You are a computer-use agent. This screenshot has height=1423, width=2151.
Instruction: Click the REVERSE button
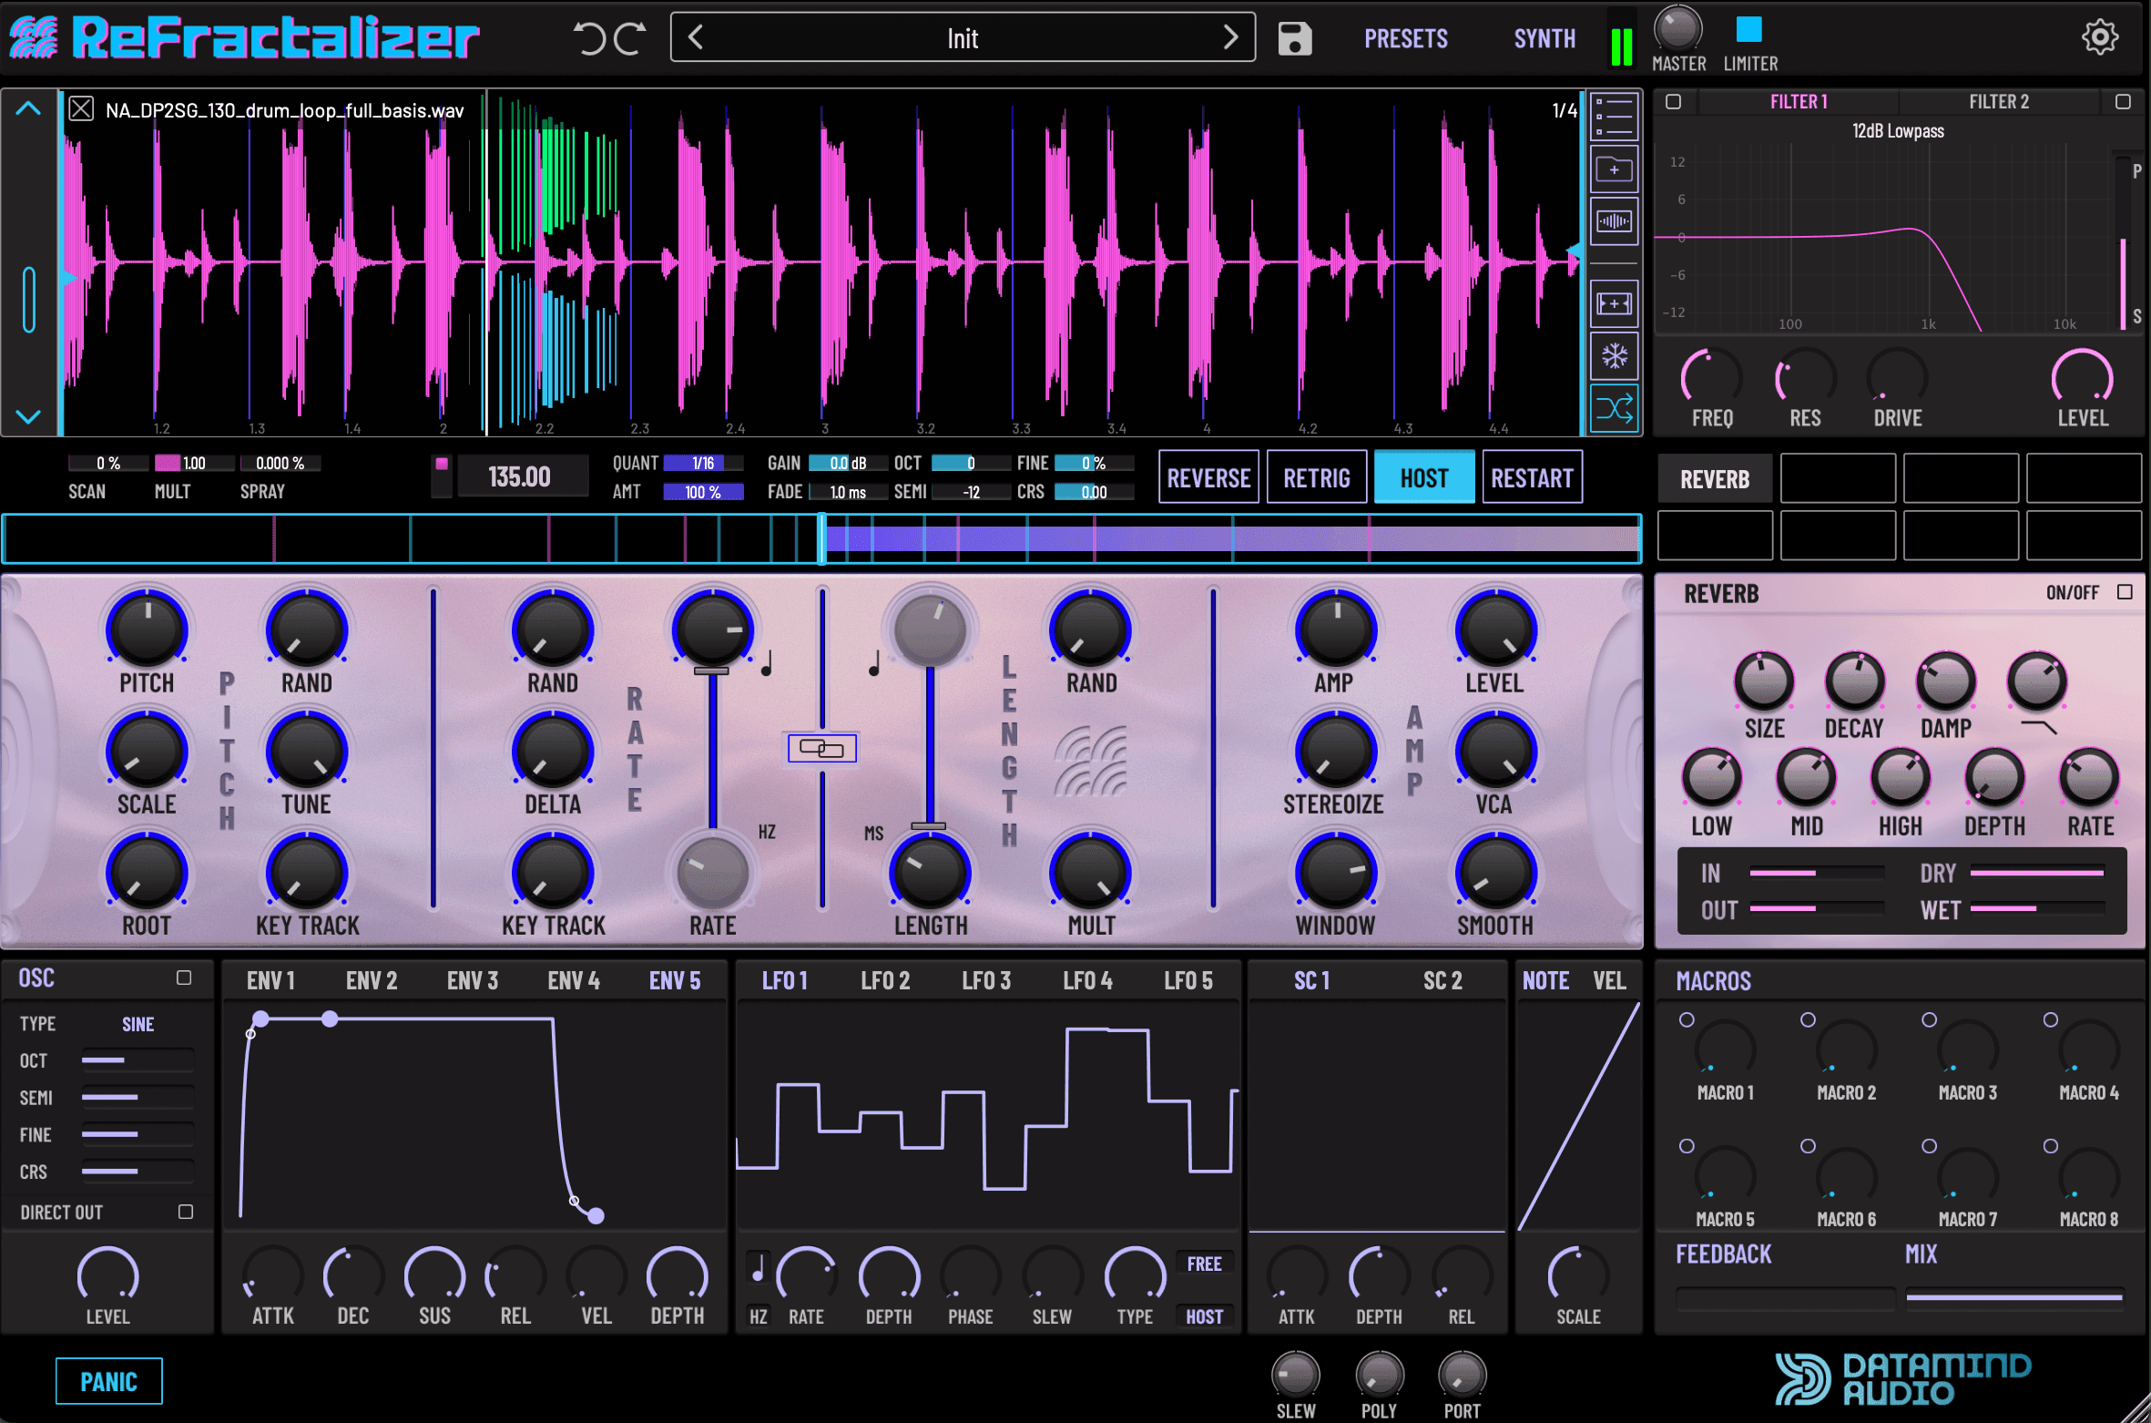pyautogui.click(x=1208, y=477)
